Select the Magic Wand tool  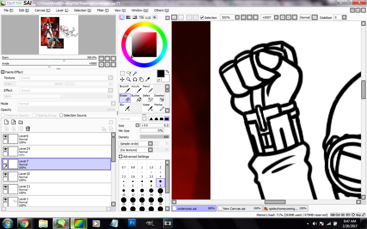135,73
